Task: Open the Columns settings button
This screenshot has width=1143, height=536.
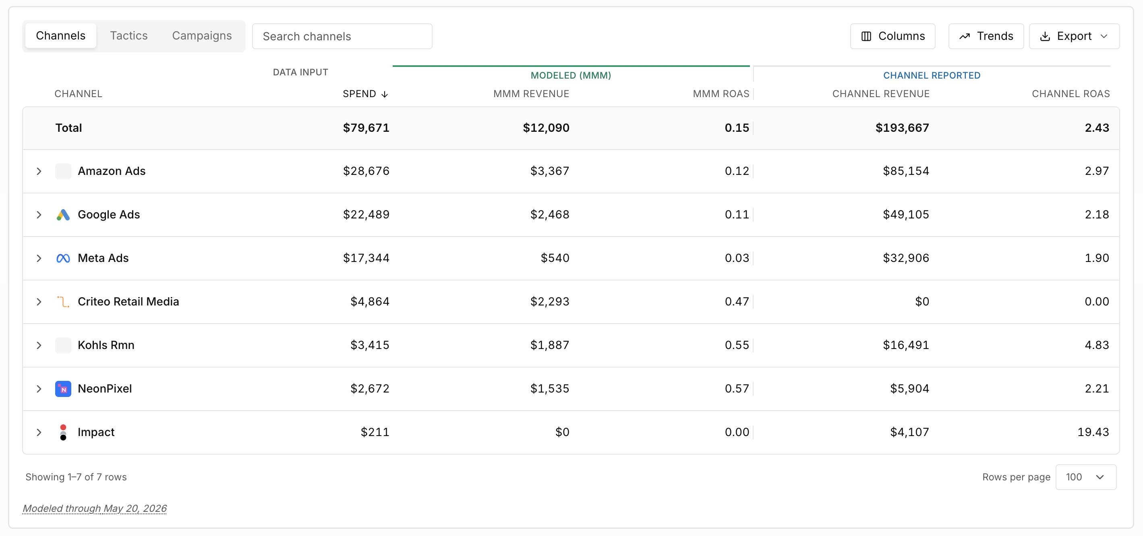Action: (x=893, y=36)
